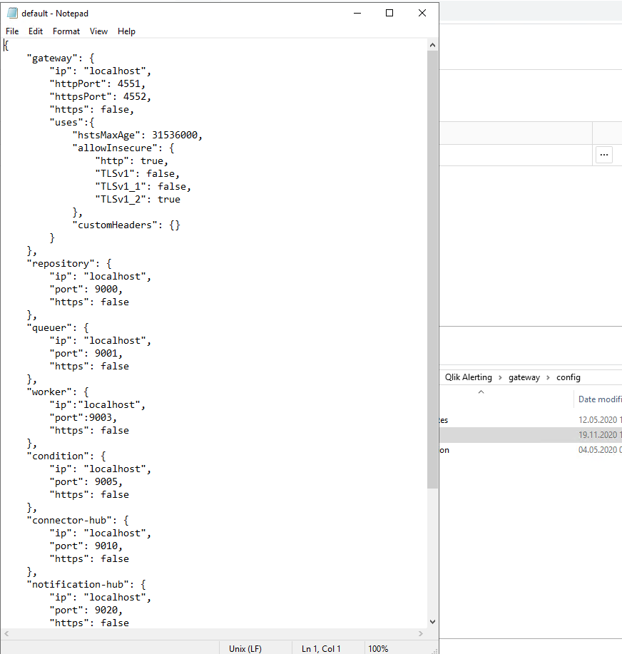Select gateway folder in Explorer breadcrumb

[524, 377]
